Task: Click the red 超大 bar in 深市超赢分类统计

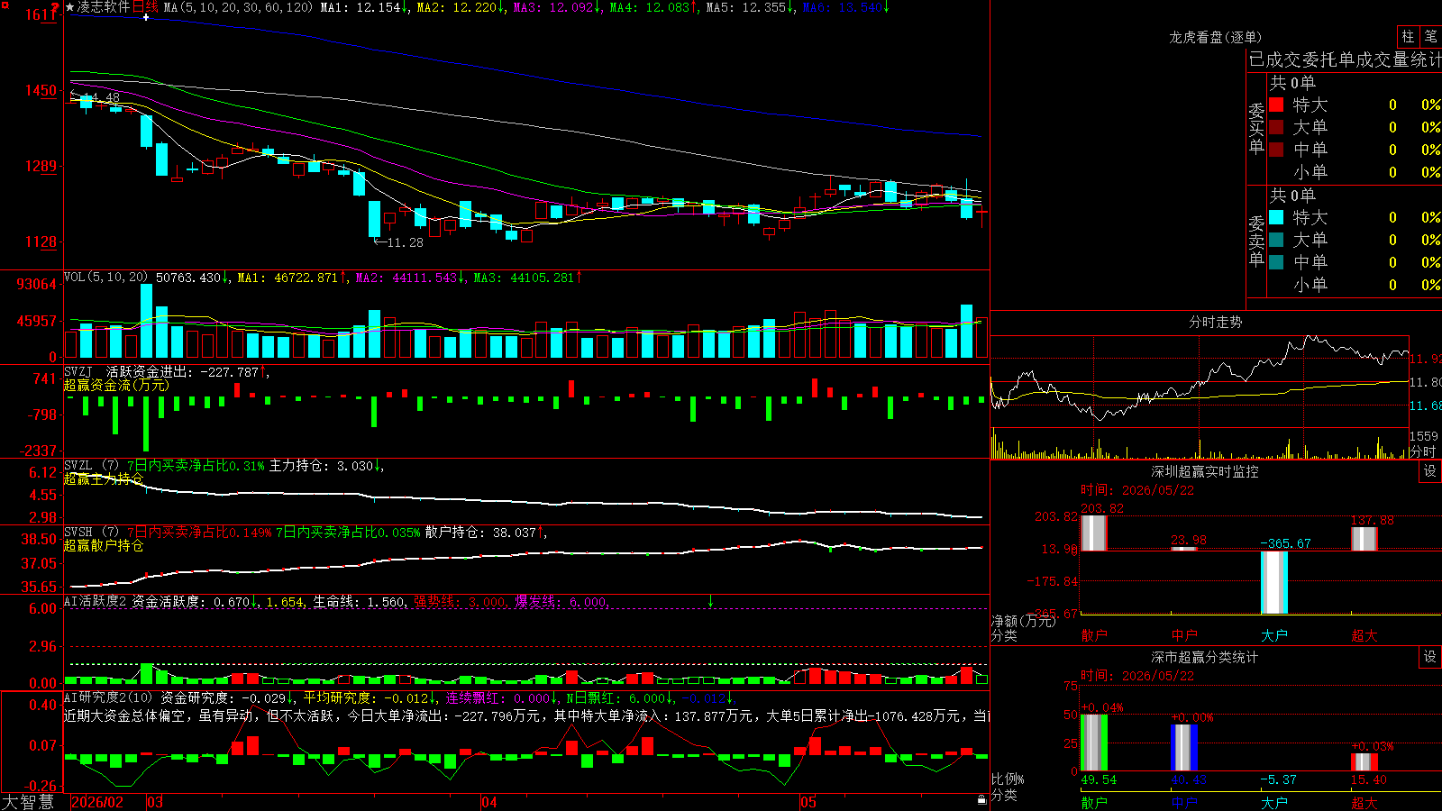Action: pyautogui.click(x=1364, y=762)
